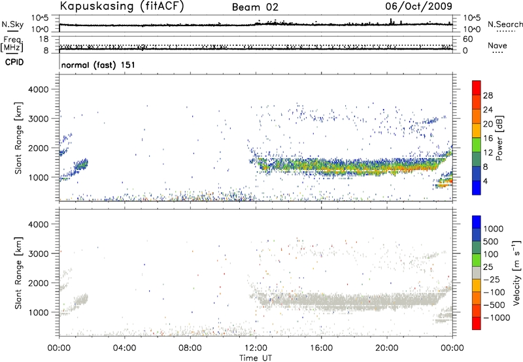Click the '16:00' time axis tick label
Image resolution: width=523 pixels, height=362 pixels.
pos(321,348)
